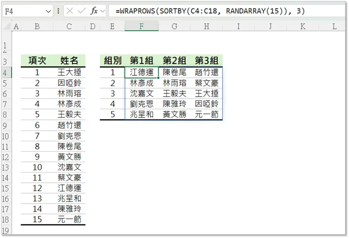Click header cell 項次
This screenshot has height=238, width=349.
[x=37, y=60]
